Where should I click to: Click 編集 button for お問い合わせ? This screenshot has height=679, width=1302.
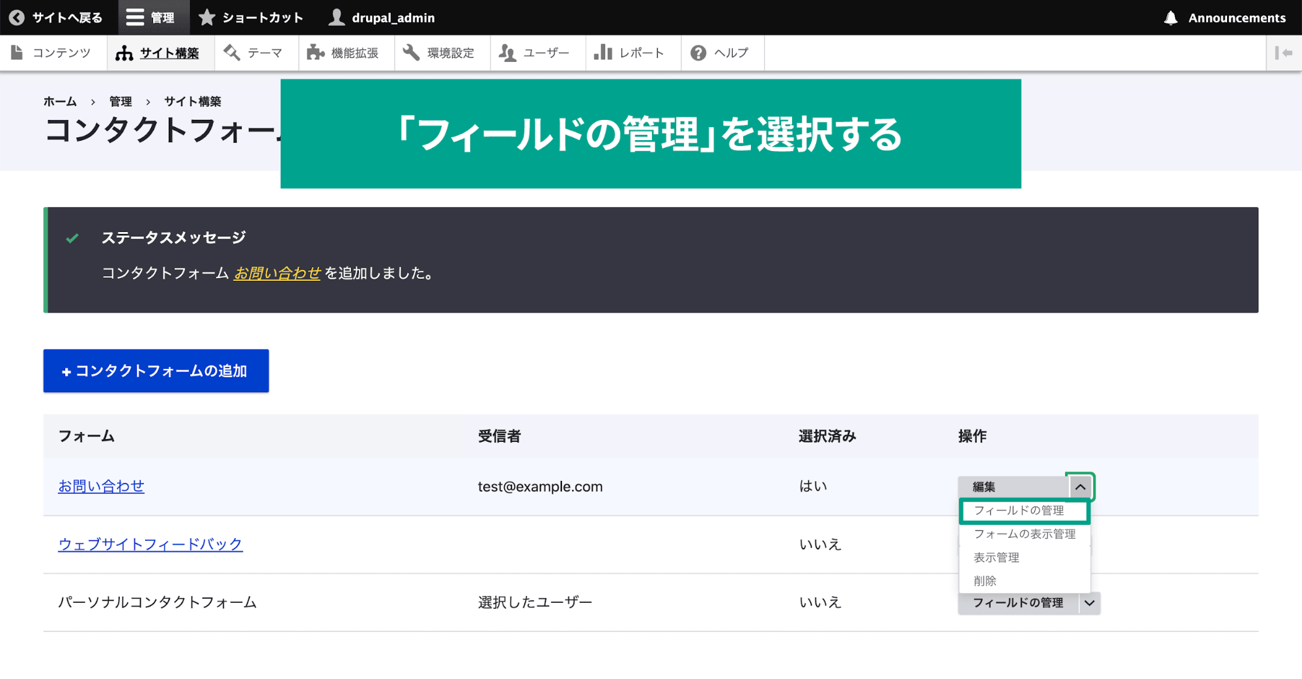tap(1013, 487)
